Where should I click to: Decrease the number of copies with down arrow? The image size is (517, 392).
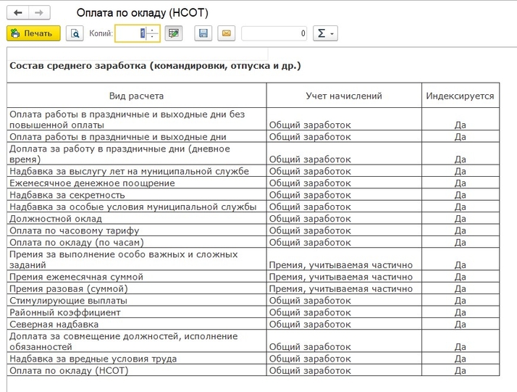coord(153,37)
